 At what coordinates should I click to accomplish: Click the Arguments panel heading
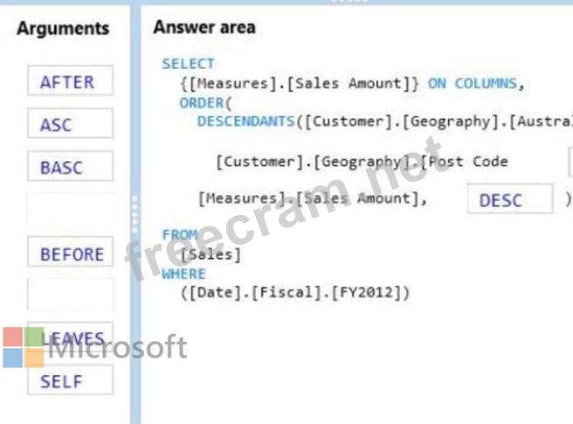(x=63, y=28)
